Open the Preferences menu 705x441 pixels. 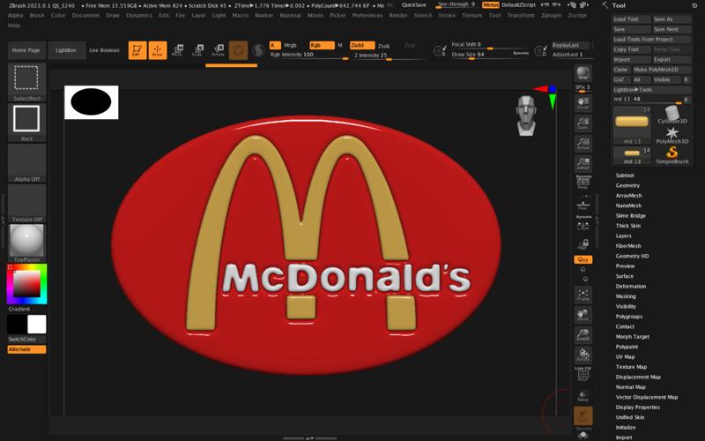[x=367, y=15]
